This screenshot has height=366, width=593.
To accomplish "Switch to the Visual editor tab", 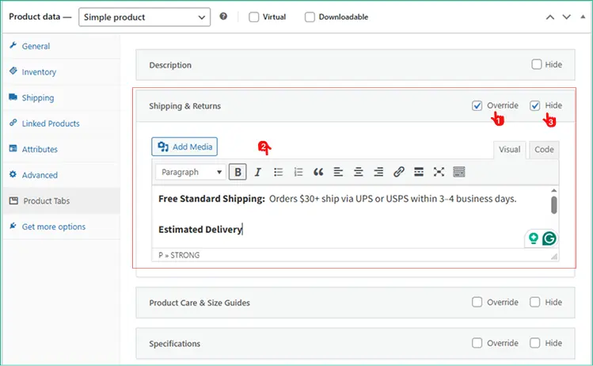I will point(509,150).
